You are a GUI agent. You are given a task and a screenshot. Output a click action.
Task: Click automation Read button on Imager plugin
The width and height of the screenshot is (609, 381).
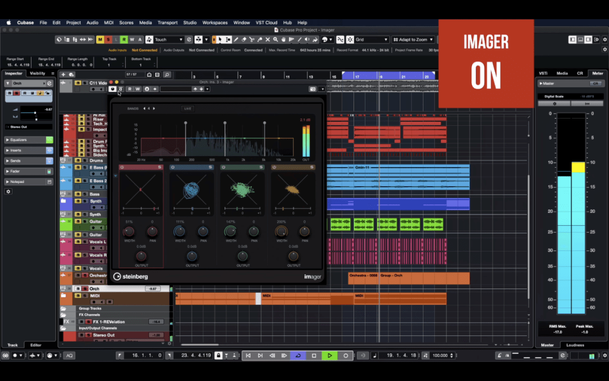pyautogui.click(x=130, y=89)
